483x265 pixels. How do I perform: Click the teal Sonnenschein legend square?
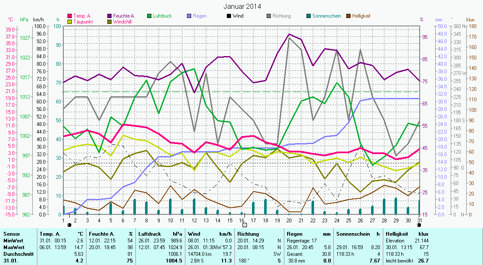click(309, 16)
